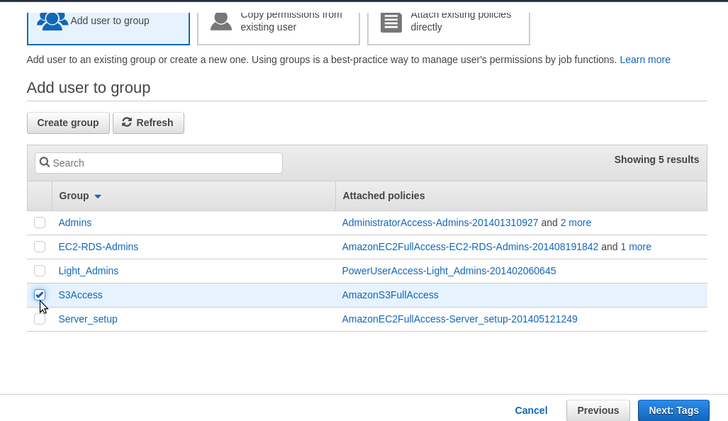Tick the Light_Admins group checkbox
This screenshot has height=421, width=728.
40,271
